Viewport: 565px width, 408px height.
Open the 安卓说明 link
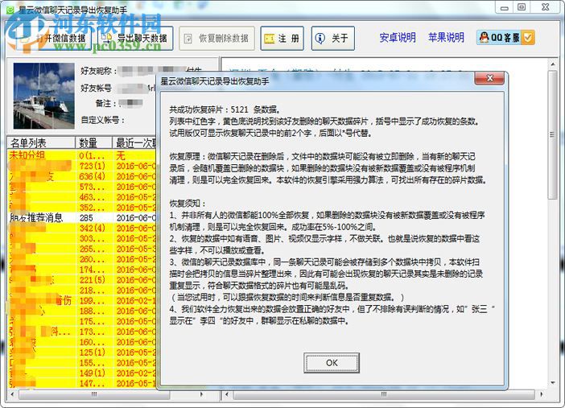point(398,38)
